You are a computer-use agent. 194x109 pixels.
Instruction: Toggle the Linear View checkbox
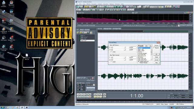[78, 13]
